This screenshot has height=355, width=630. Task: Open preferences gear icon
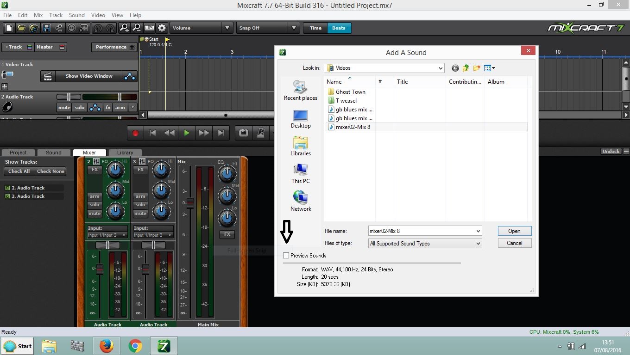click(162, 28)
